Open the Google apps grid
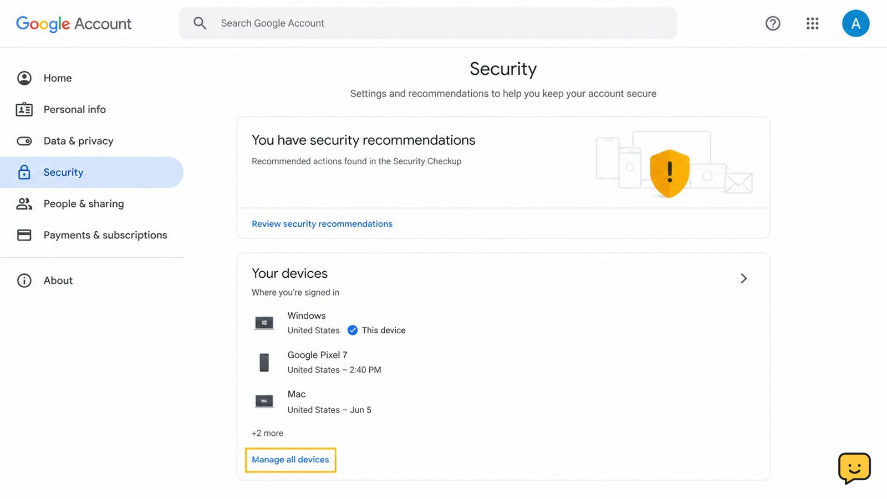887x499 pixels. (812, 23)
